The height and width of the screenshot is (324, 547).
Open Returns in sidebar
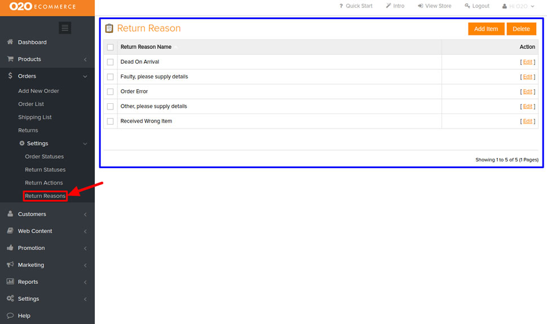(x=28, y=130)
